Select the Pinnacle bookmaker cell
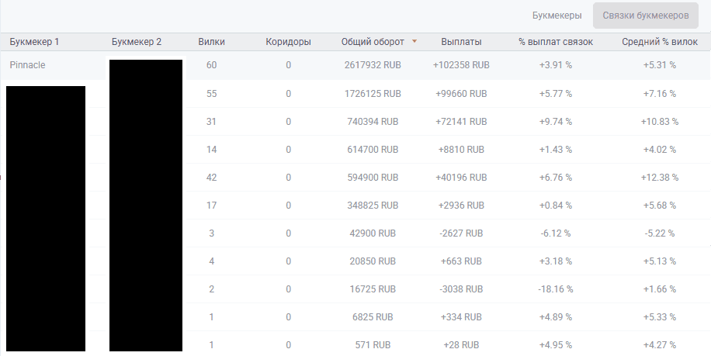 pyautogui.click(x=28, y=65)
